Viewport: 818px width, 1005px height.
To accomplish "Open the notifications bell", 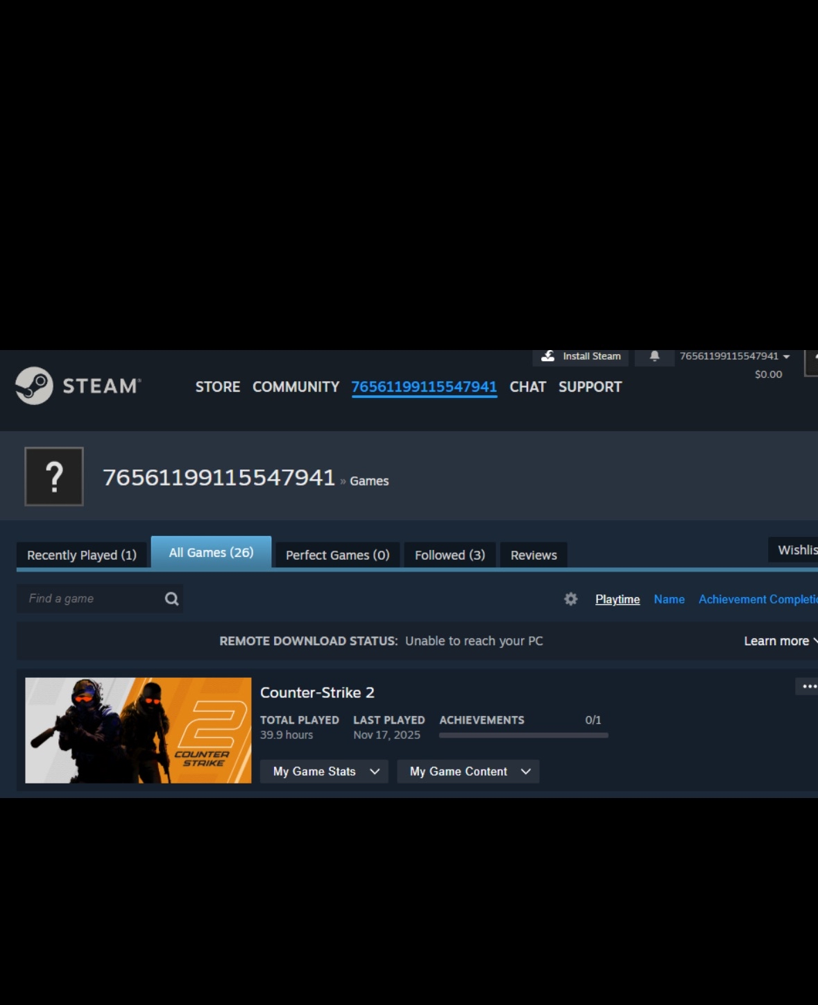I will pos(654,356).
